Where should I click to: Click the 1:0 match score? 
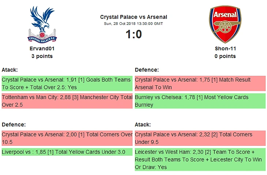coord(133,34)
